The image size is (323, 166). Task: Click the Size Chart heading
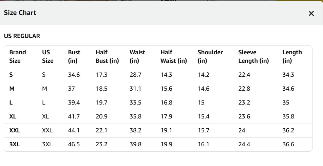[x=20, y=13]
